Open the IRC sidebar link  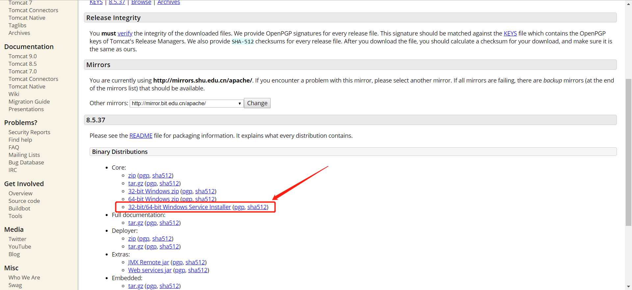(13, 170)
